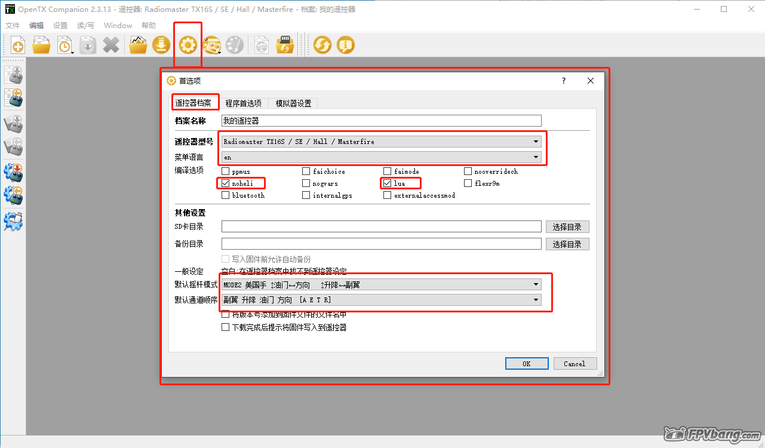Switch to the 程序首选项 tab
This screenshot has height=448, width=765.
[243, 103]
